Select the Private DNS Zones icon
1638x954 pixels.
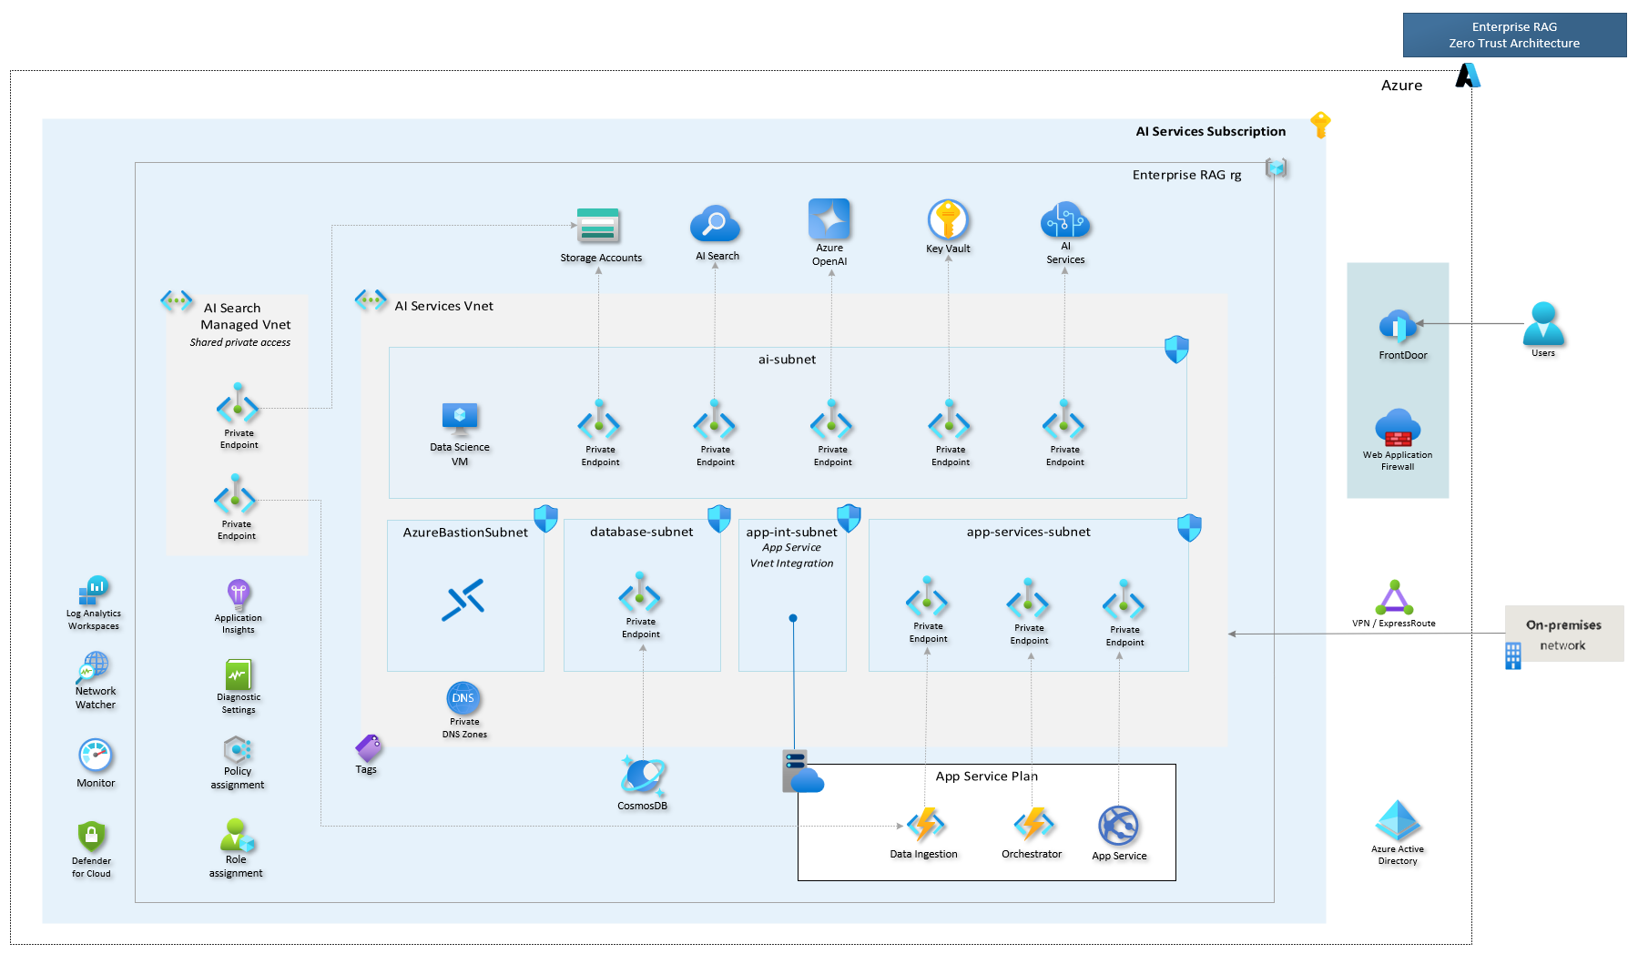pos(463,698)
